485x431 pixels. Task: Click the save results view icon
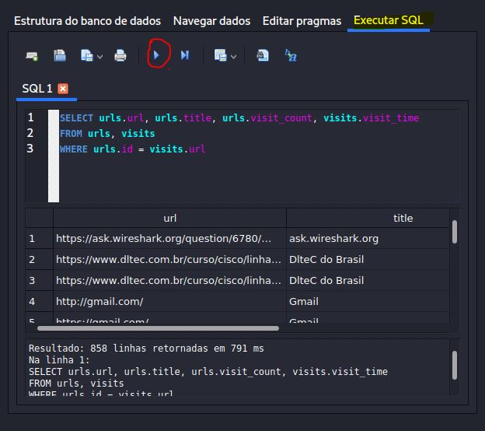point(220,55)
